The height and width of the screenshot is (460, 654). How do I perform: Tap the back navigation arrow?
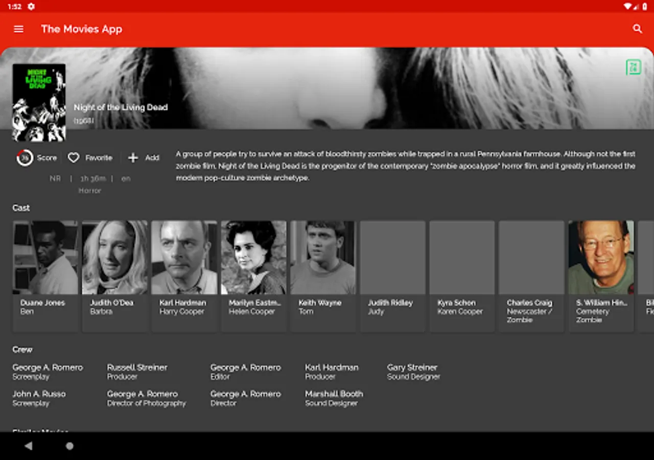pyautogui.click(x=28, y=446)
